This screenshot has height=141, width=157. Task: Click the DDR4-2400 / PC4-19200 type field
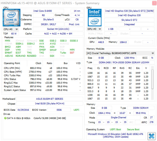pos(124,62)
